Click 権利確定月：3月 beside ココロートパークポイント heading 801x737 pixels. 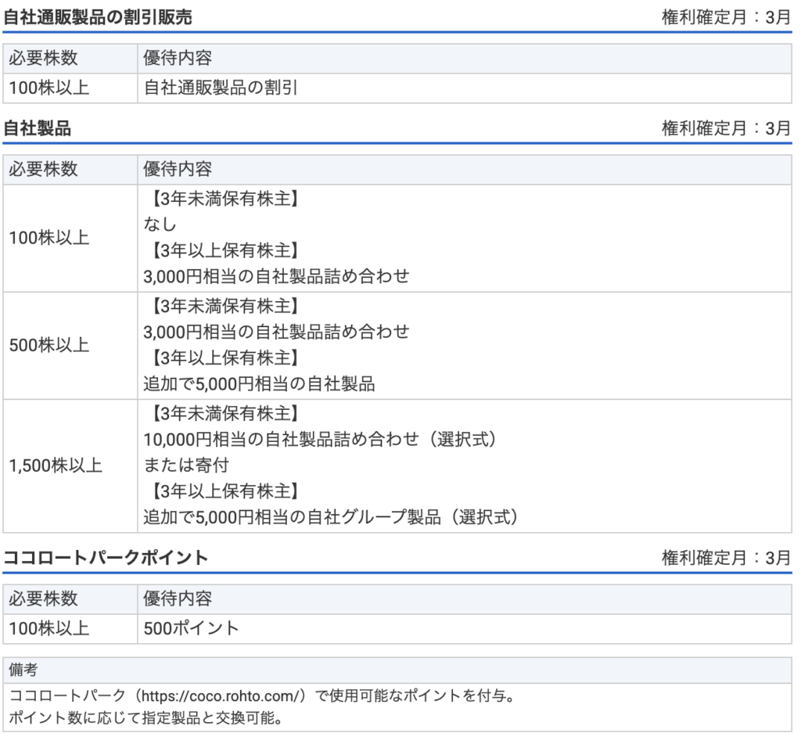click(x=727, y=558)
